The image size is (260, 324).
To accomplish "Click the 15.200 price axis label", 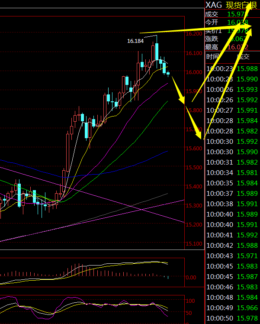I will click(194, 225).
